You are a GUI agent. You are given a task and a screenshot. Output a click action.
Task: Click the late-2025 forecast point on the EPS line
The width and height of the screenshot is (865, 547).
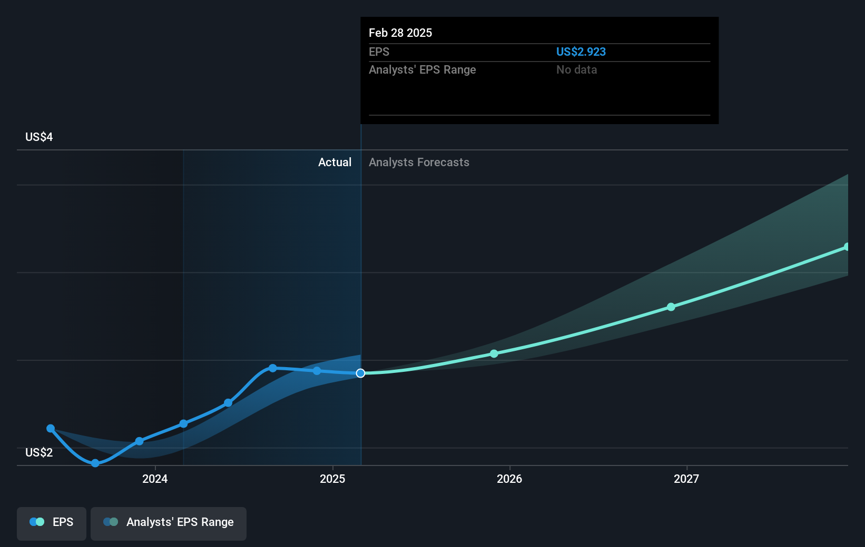tap(494, 353)
